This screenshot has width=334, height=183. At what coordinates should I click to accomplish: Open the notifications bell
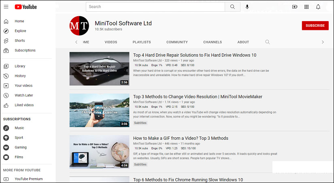point(318,7)
